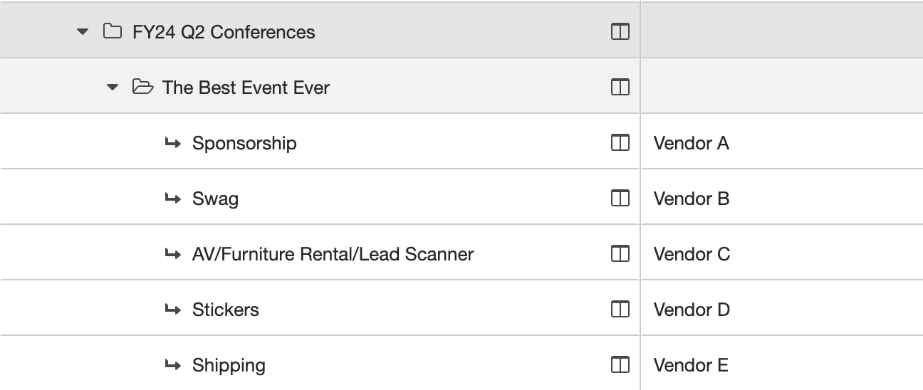
Task: Open details panel icon for Stickers row
Action: pyautogui.click(x=620, y=310)
